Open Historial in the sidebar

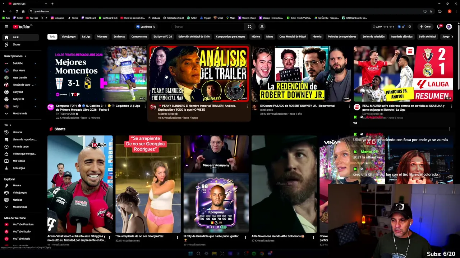21,132
